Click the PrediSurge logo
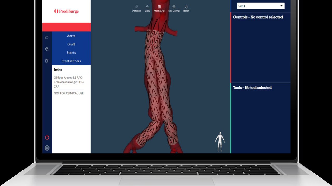This screenshot has height=186, width=332. (66, 11)
